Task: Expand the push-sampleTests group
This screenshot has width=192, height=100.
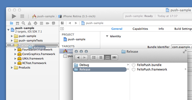Action: point(12,40)
